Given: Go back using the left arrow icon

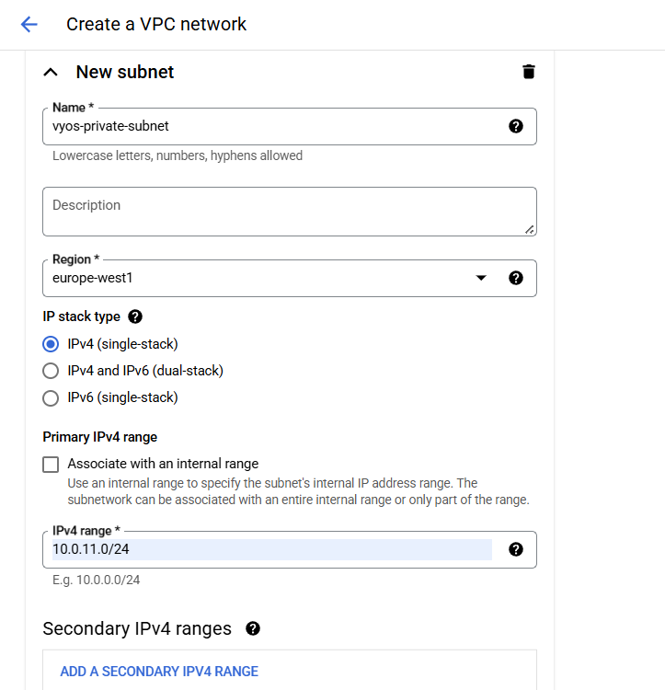Looking at the screenshot, I should [x=29, y=25].
